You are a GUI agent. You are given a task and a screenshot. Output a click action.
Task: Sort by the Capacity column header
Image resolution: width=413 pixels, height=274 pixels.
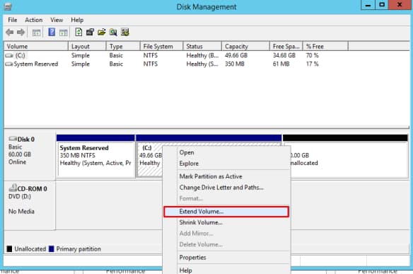(x=245, y=47)
